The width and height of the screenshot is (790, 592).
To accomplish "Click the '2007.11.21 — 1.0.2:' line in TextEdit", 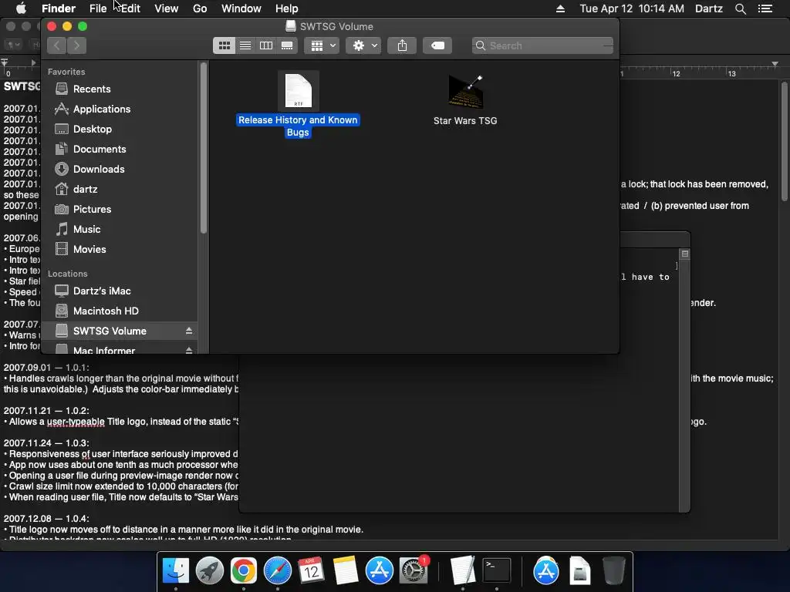I will [x=46, y=412].
